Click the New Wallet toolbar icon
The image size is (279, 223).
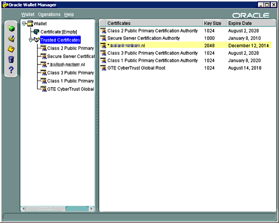pyautogui.click(x=11, y=28)
